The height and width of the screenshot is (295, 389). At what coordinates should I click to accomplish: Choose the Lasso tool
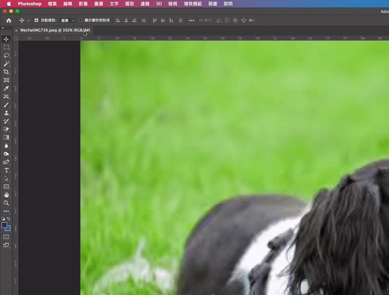(6, 56)
